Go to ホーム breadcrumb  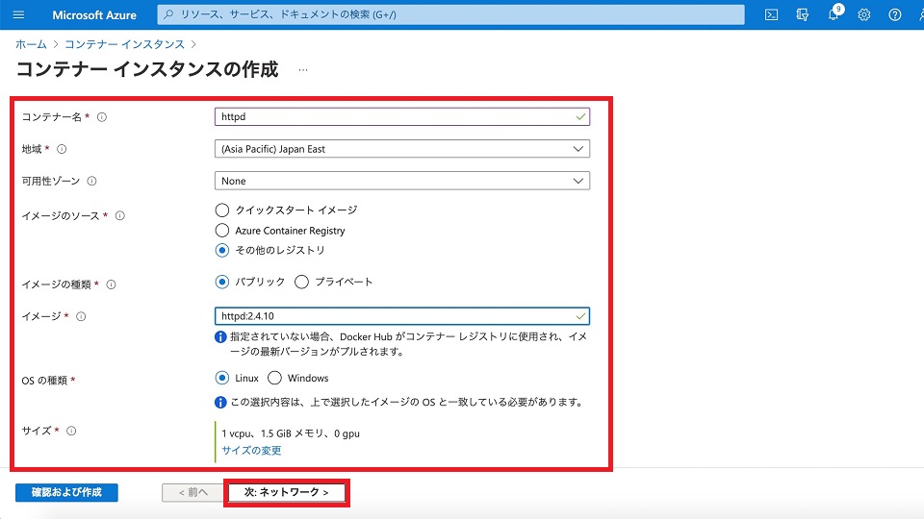coord(31,44)
